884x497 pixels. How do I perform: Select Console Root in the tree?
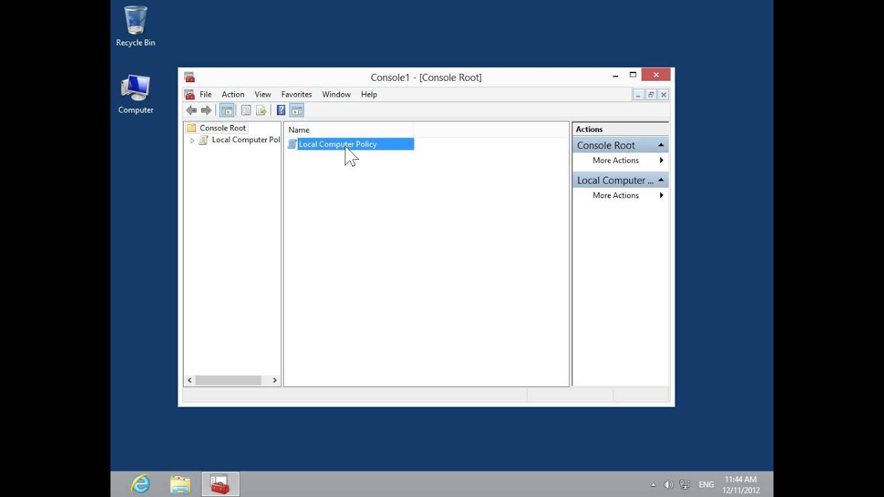click(222, 128)
